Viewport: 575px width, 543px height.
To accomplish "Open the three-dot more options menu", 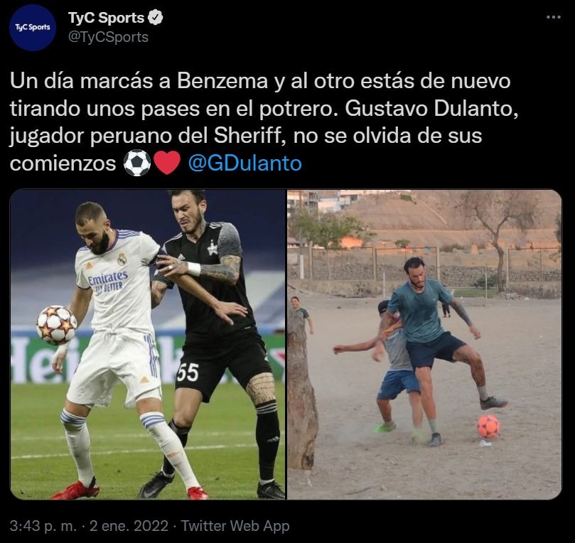I will (x=554, y=17).
